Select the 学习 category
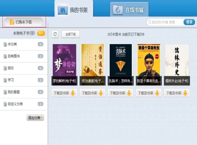 point(24,80)
